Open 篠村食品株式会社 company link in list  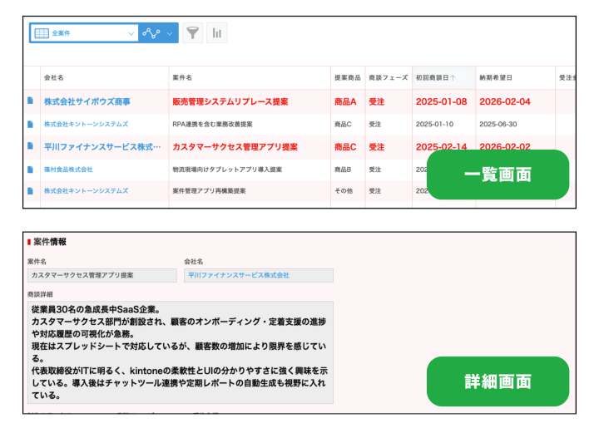[x=68, y=170]
